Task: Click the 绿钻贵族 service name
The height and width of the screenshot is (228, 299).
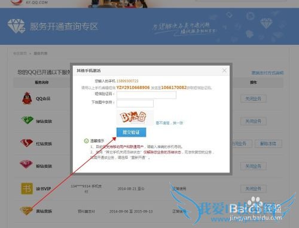Action: (44, 121)
